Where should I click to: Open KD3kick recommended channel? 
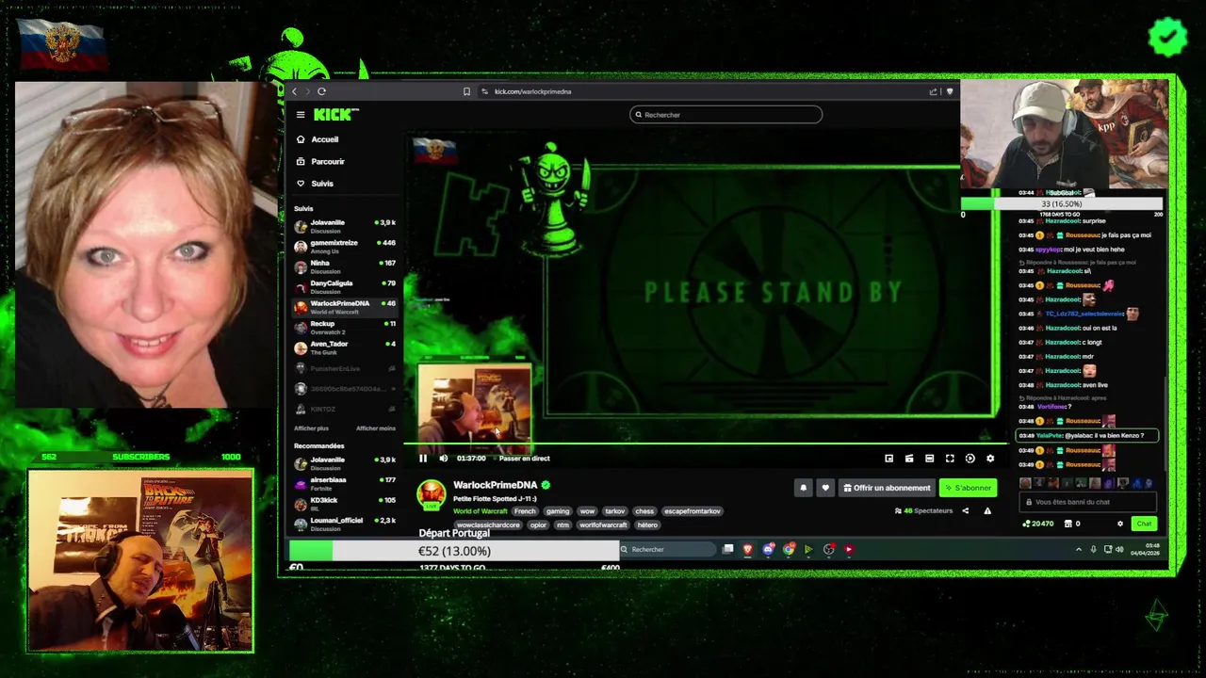pyautogui.click(x=345, y=504)
